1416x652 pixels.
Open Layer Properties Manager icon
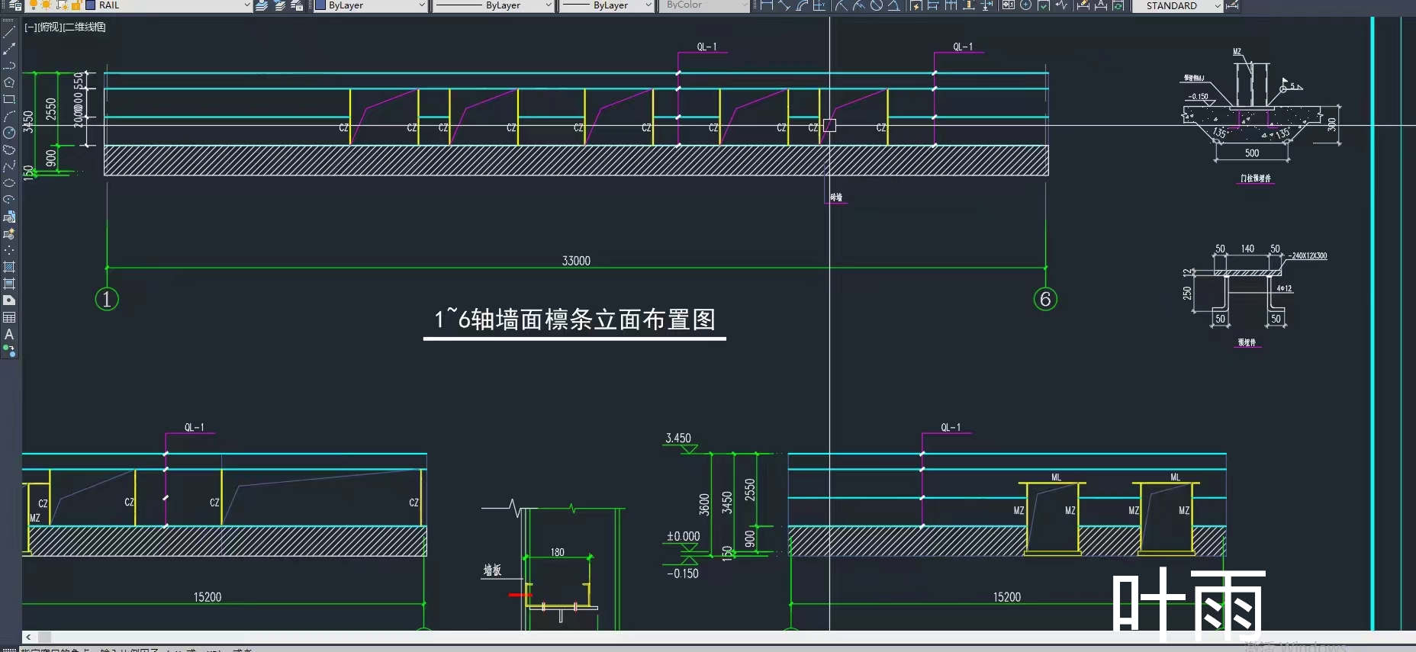(x=14, y=5)
